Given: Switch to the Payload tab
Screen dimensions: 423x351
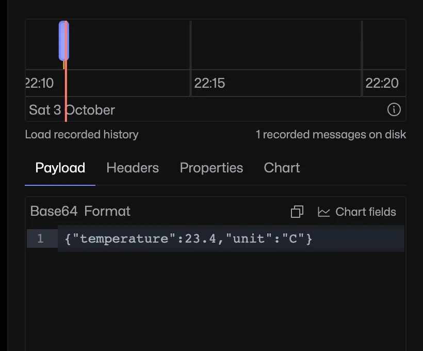Looking at the screenshot, I should coord(60,168).
